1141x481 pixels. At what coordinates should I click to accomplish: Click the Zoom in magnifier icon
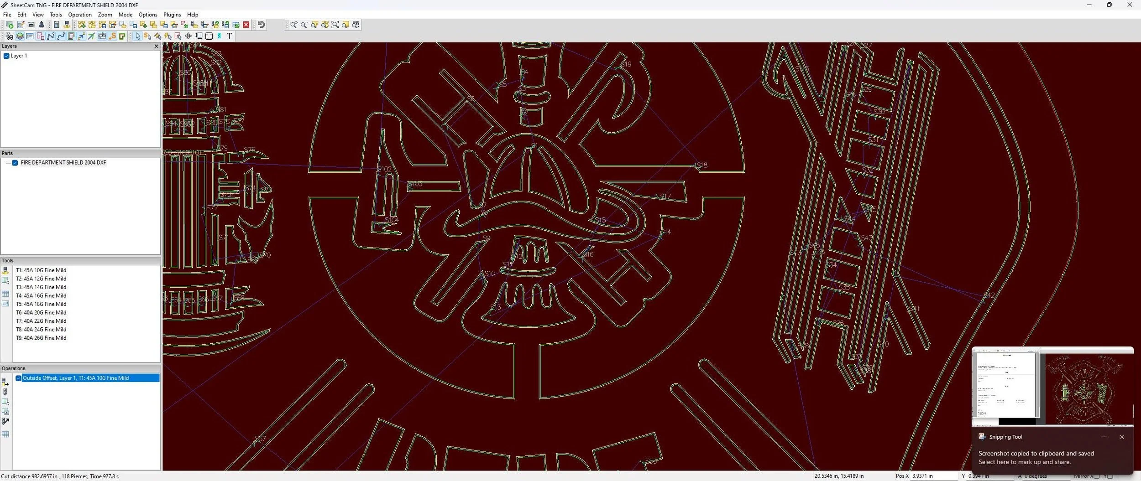[294, 25]
